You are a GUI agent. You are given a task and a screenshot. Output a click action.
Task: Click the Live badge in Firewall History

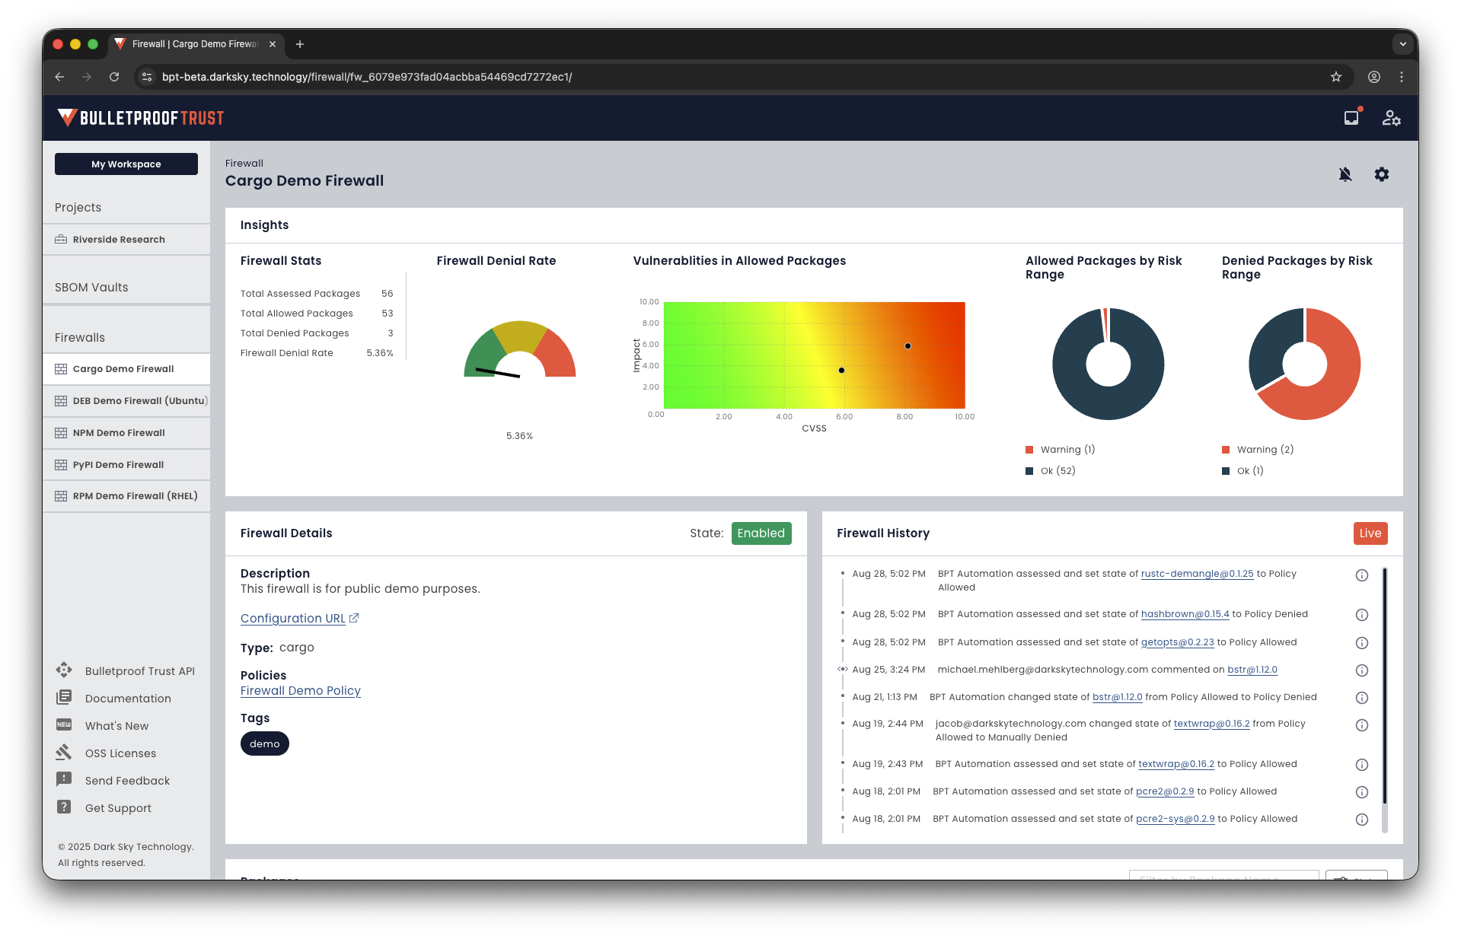(1370, 533)
